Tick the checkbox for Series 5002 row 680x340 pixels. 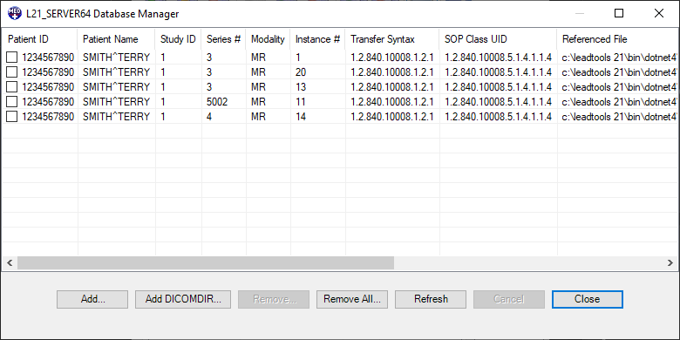coord(12,102)
